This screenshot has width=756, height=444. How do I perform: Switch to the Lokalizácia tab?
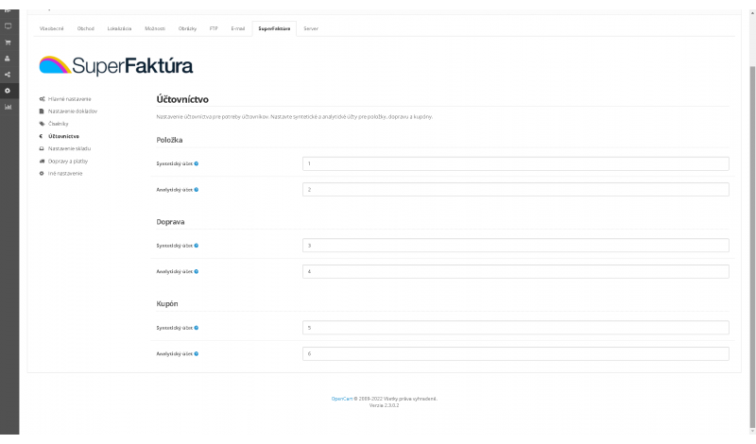119,28
